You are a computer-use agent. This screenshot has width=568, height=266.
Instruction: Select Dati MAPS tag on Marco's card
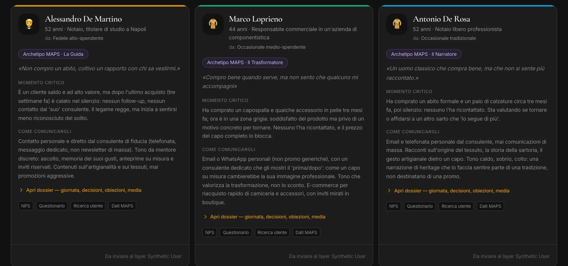click(306, 232)
